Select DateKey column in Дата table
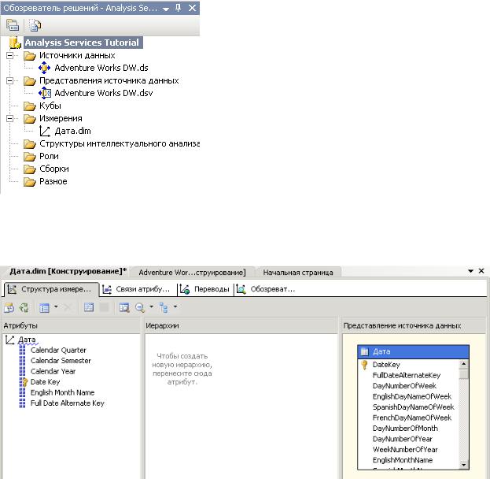The height and width of the screenshot is (479, 490). [386, 365]
